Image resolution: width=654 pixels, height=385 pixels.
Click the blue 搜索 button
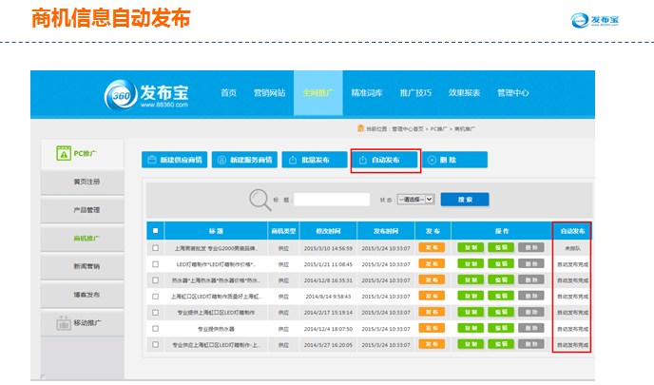[x=465, y=200]
